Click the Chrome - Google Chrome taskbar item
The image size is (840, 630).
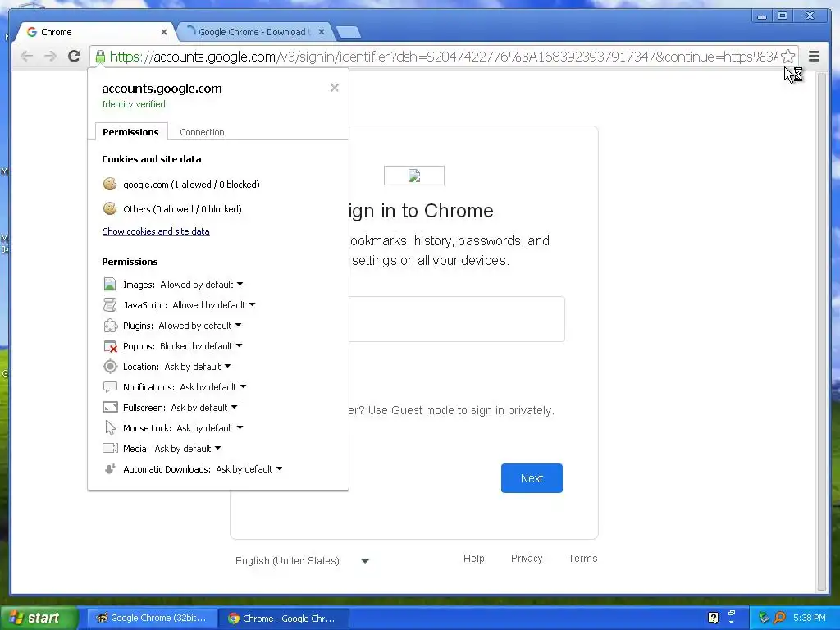[x=284, y=618]
